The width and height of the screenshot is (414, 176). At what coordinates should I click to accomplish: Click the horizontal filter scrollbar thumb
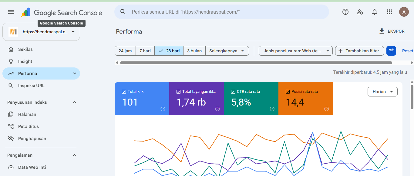pyautogui.click(x=256, y=63)
